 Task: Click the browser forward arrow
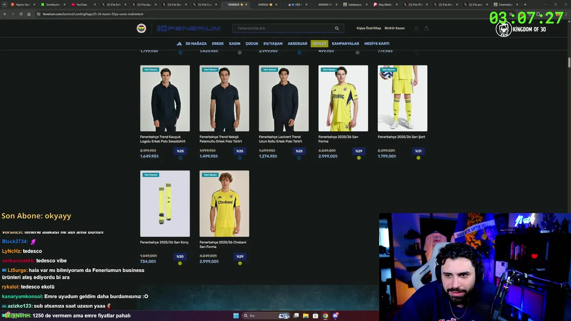[12, 14]
